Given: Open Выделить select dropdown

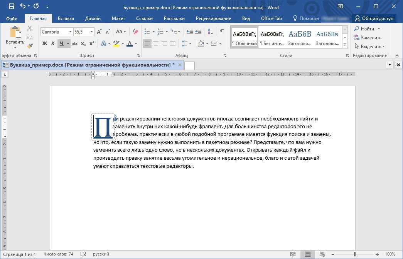Looking at the screenshot, I should tap(370, 47).
